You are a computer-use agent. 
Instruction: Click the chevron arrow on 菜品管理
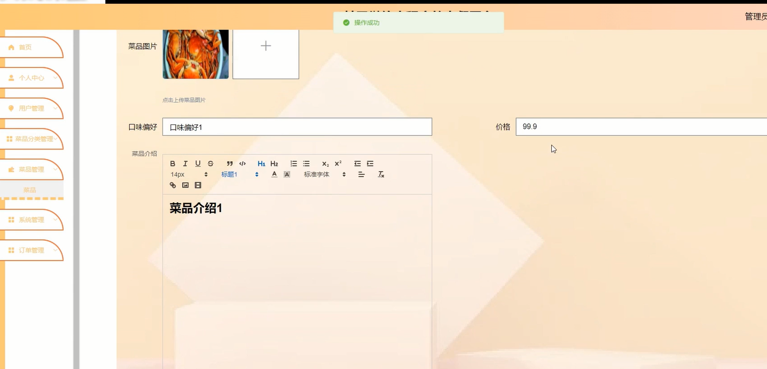point(55,169)
